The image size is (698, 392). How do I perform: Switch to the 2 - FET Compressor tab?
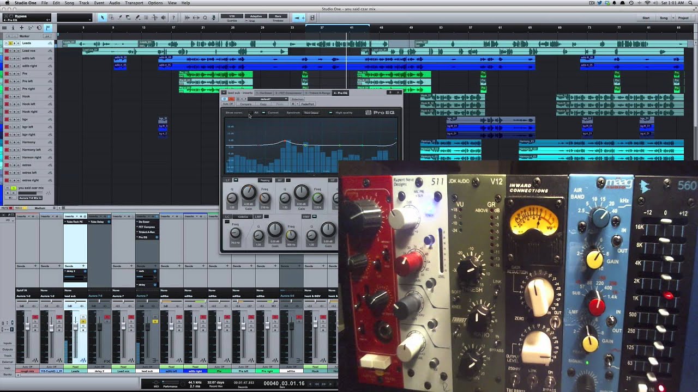[288, 93]
